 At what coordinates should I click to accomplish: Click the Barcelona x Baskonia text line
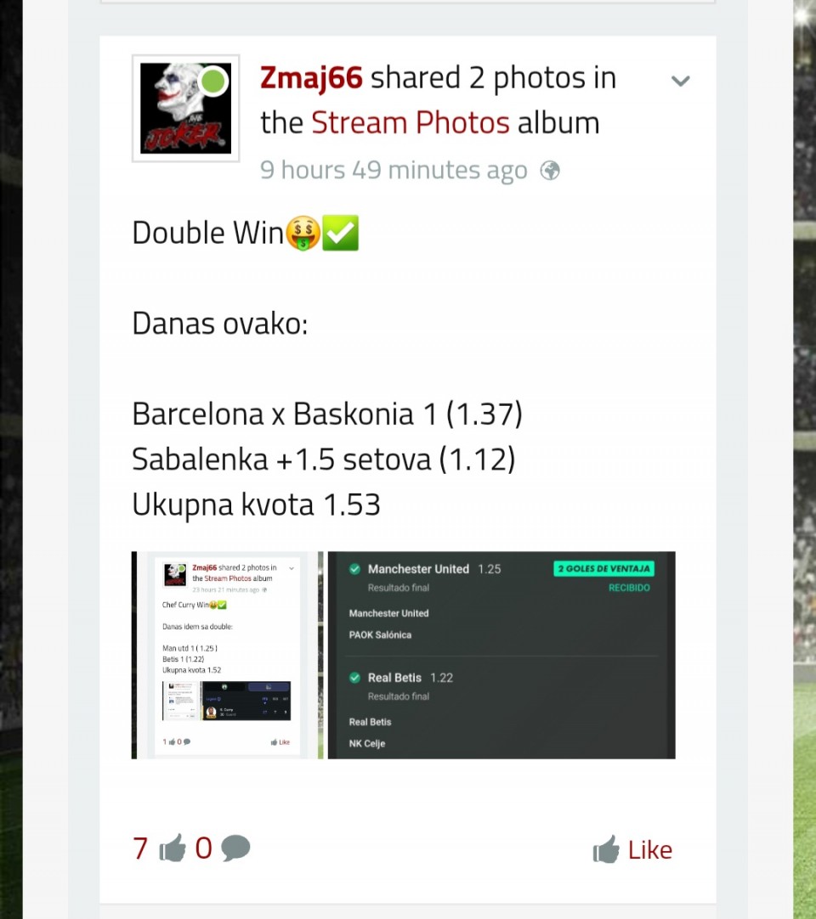326,414
